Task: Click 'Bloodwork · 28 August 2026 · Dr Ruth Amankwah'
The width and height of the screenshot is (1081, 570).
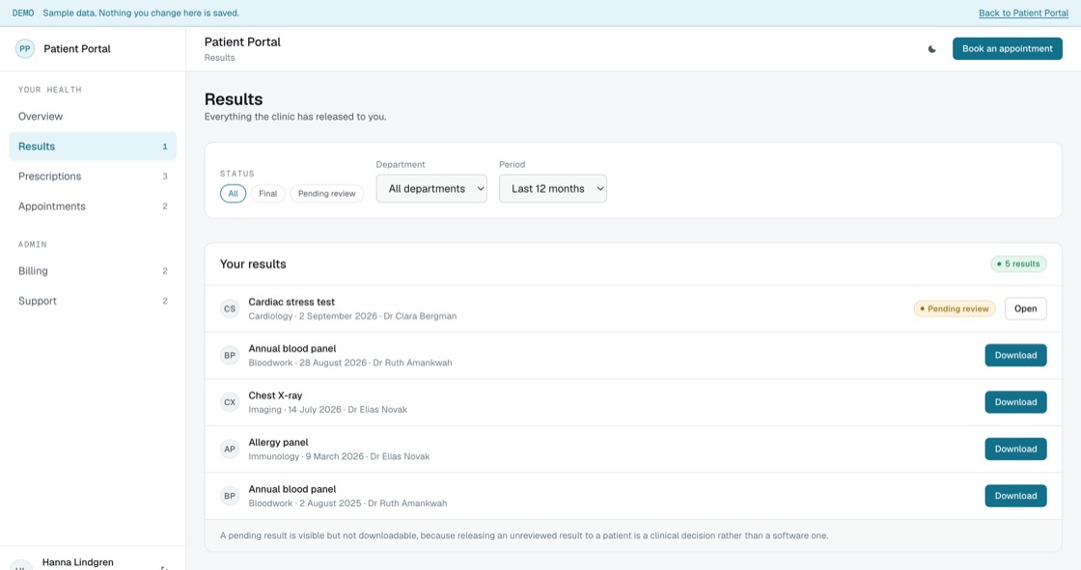Action: (350, 363)
